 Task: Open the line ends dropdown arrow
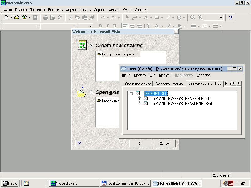pyautogui.click(x=221, y=26)
